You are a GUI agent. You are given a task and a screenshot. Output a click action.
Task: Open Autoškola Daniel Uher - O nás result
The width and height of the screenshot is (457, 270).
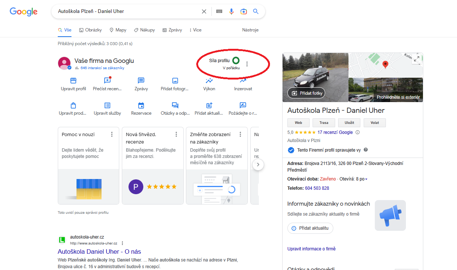[x=99, y=252]
